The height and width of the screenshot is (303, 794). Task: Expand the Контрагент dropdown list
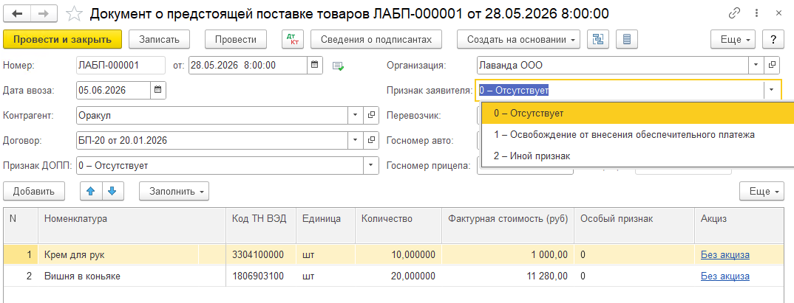(x=355, y=115)
